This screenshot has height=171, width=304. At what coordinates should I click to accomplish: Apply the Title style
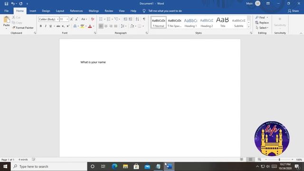click(223, 22)
